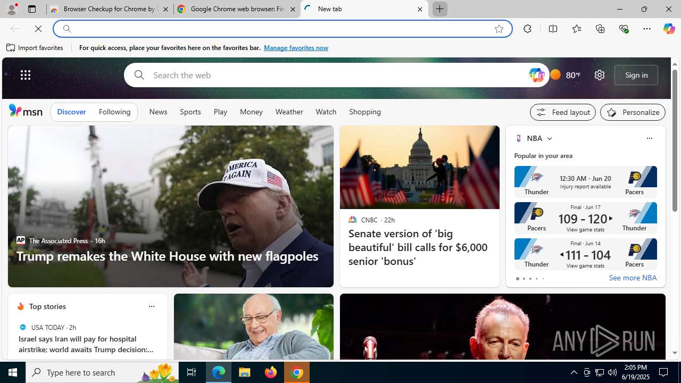Open NBA card more options
Viewport: 681px width, 383px height.
[x=649, y=138]
